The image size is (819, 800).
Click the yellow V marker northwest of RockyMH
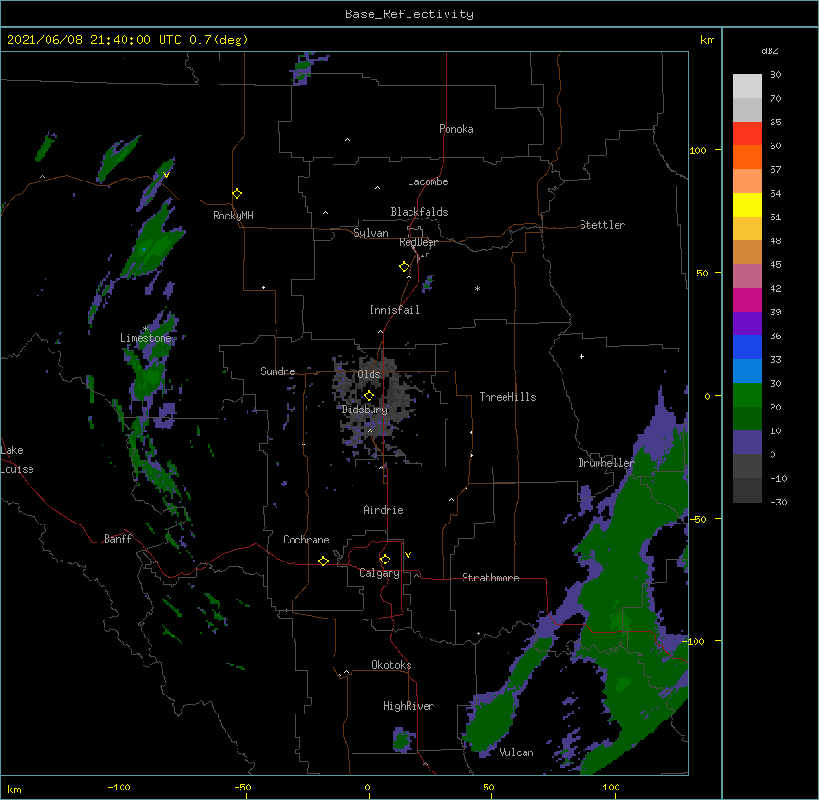(x=166, y=175)
